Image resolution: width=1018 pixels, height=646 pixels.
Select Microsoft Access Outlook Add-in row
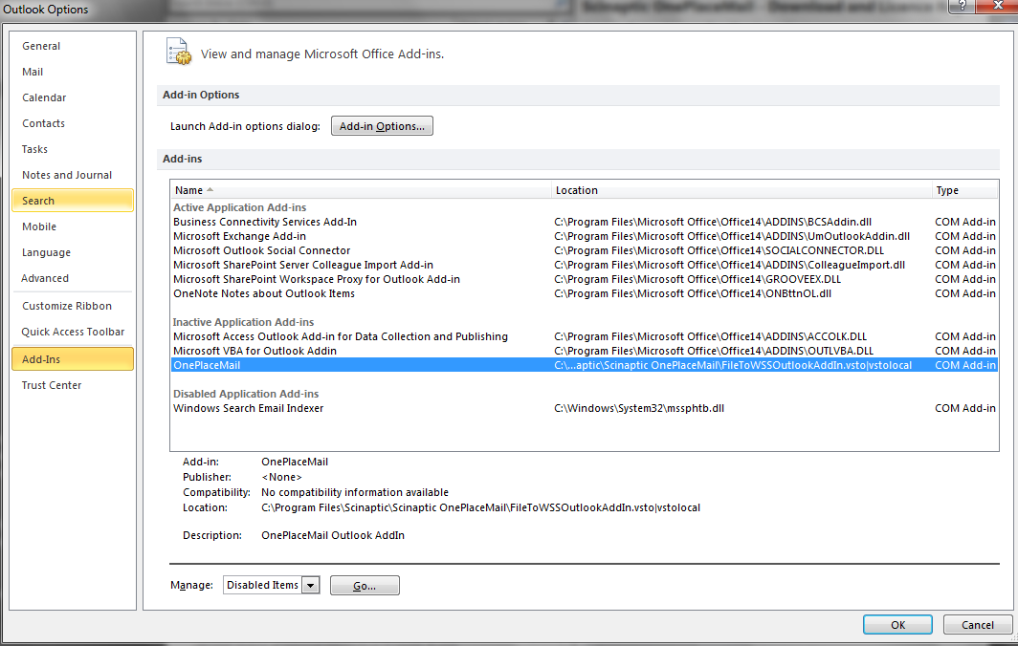585,336
